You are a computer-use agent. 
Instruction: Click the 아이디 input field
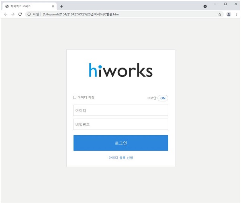(121, 110)
